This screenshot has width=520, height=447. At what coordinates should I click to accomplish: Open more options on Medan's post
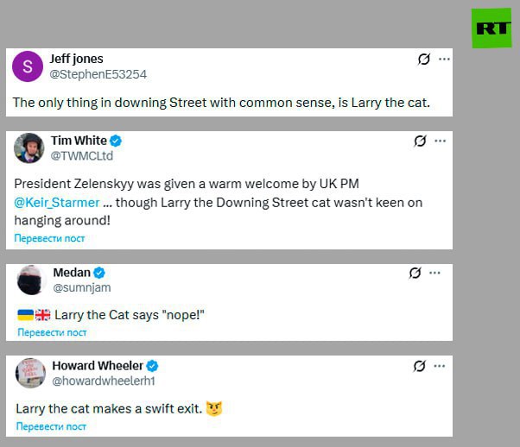coord(436,273)
